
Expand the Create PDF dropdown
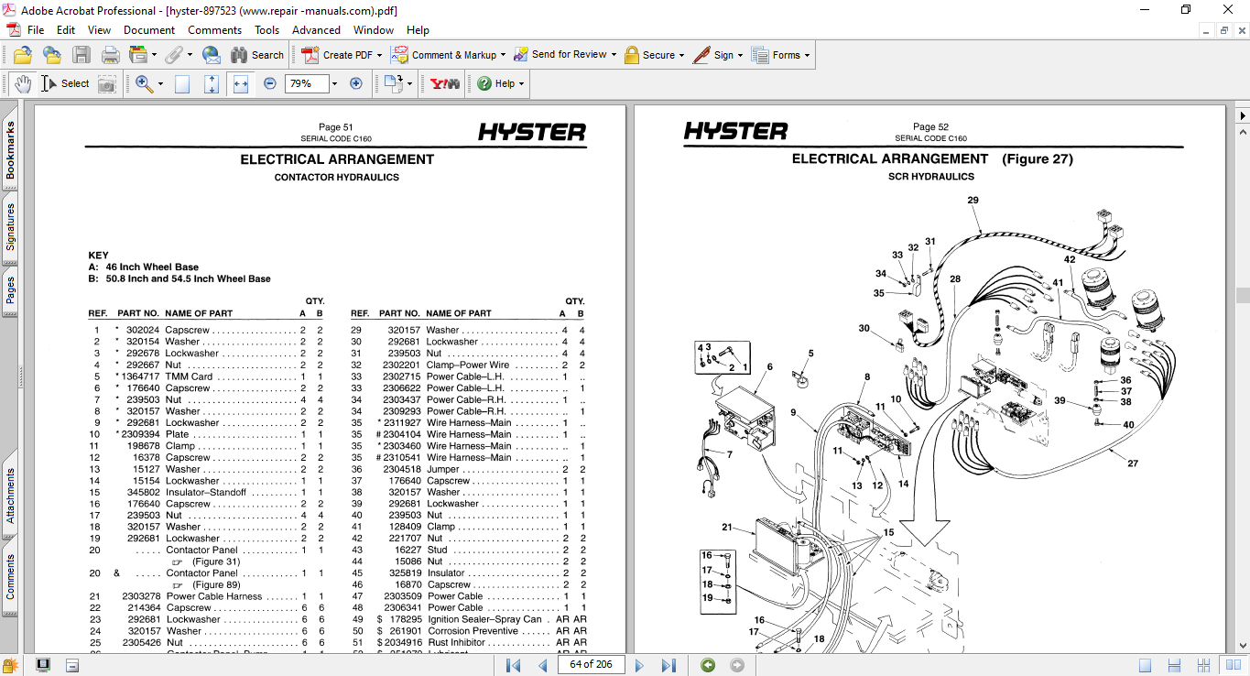click(x=381, y=55)
